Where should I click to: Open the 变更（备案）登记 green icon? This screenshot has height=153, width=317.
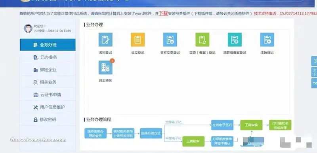(x=202, y=40)
